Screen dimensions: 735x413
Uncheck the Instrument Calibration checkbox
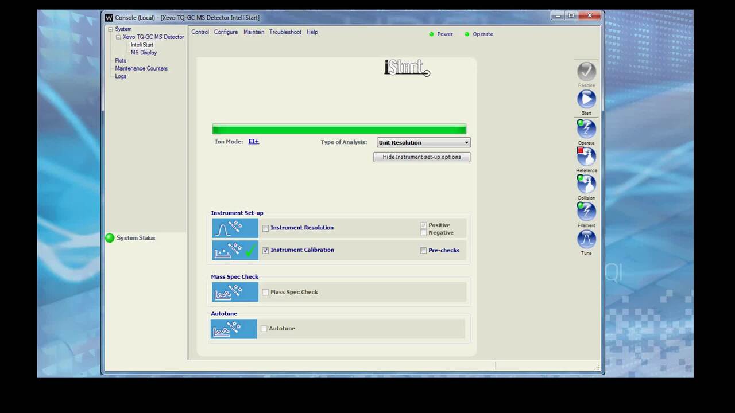[x=265, y=251]
